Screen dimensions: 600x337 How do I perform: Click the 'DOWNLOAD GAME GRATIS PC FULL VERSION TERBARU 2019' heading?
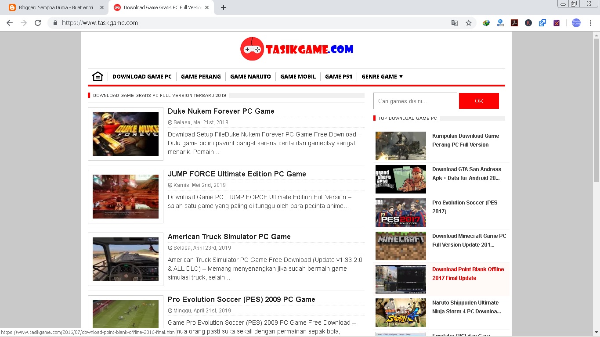pos(159,95)
